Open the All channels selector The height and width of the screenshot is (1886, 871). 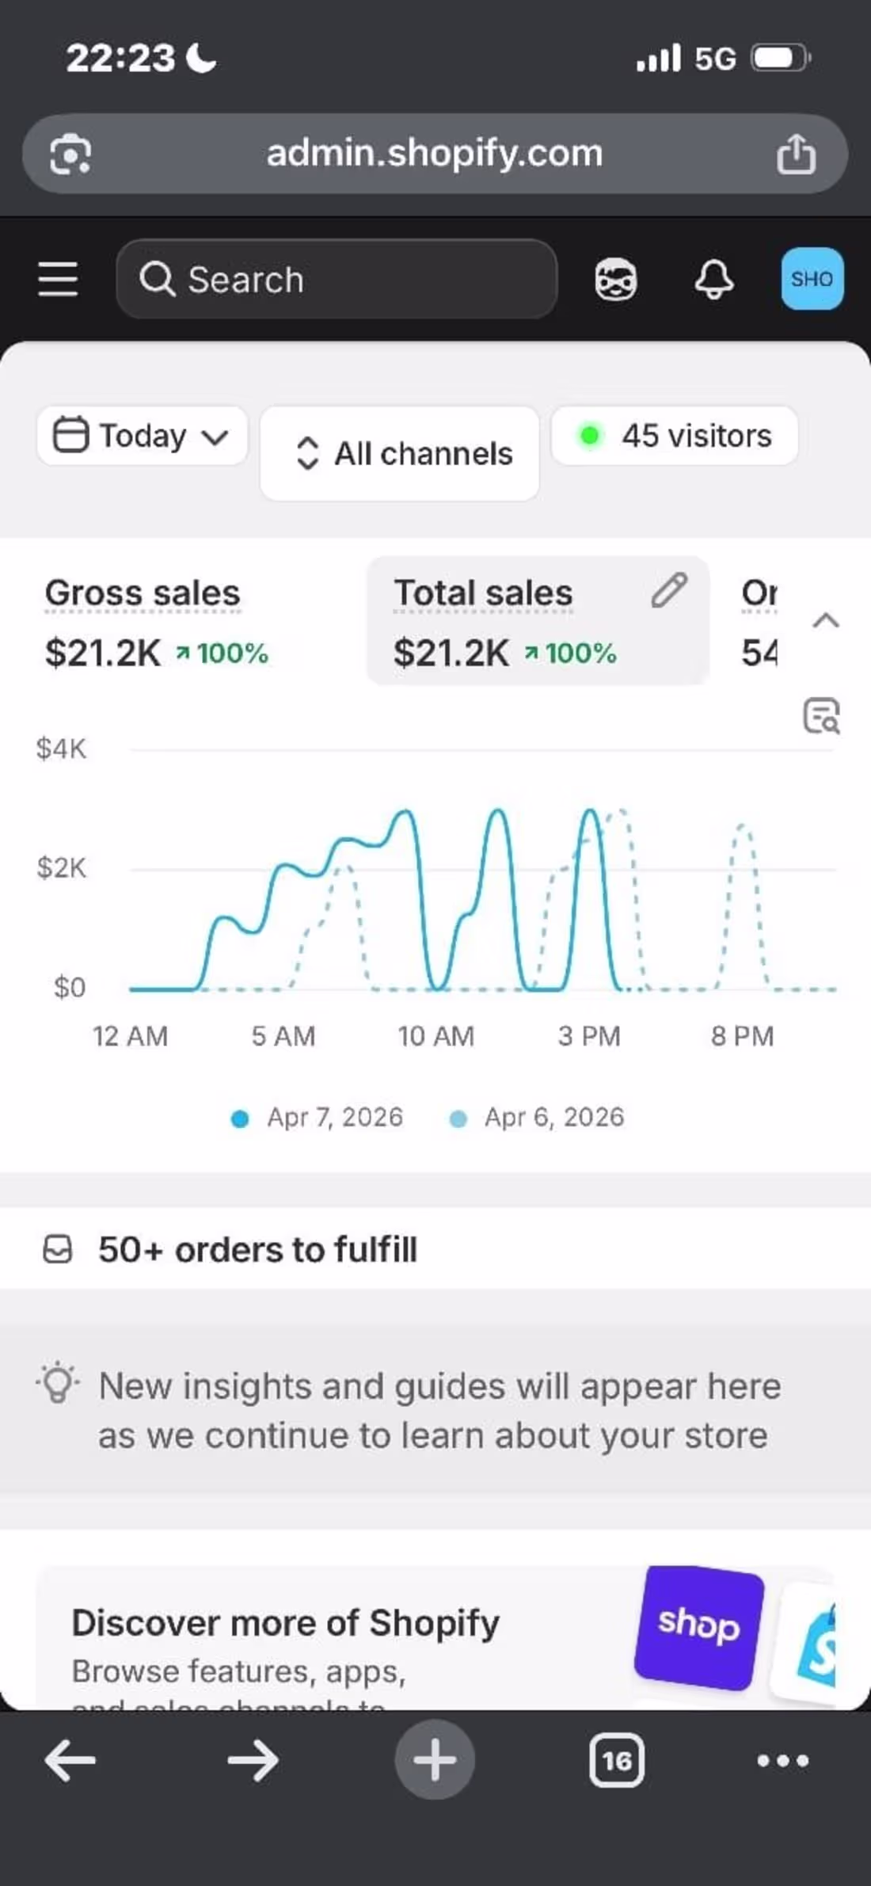400,453
